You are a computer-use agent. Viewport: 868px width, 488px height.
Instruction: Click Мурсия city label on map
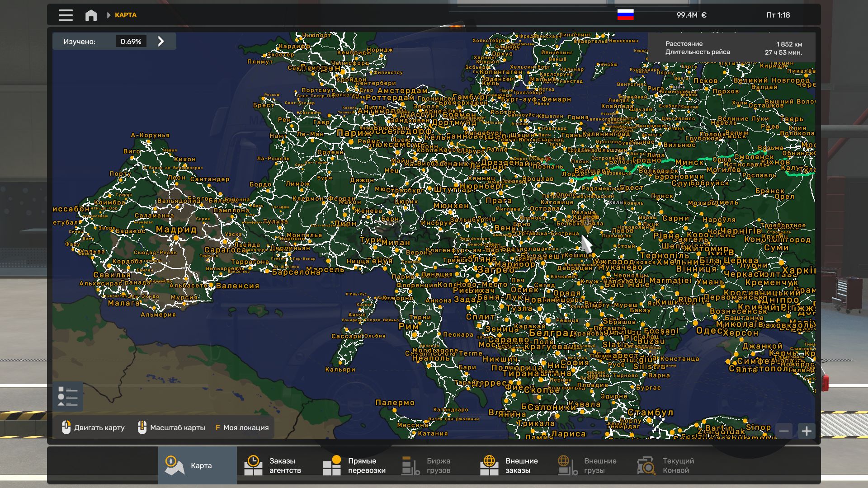coord(184,297)
